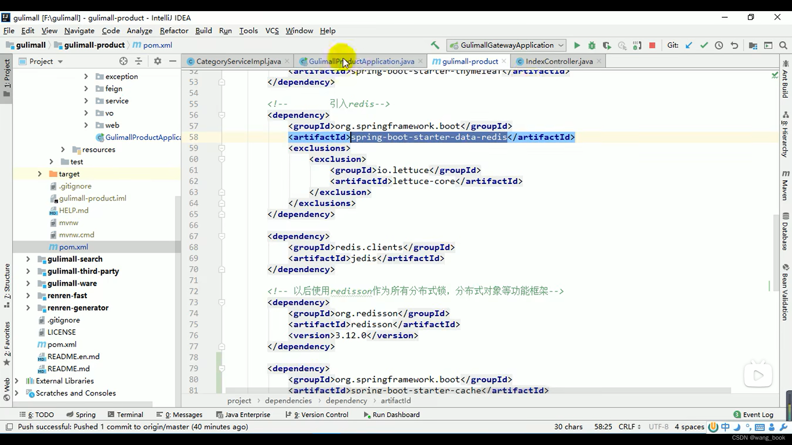Open Project Structure icon in toolbar

click(753, 45)
